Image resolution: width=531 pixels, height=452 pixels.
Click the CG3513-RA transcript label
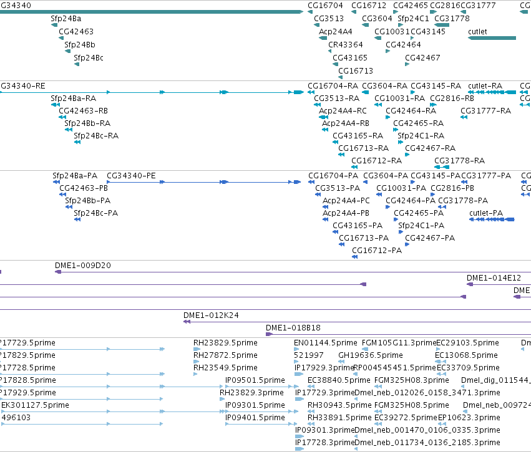click(336, 99)
